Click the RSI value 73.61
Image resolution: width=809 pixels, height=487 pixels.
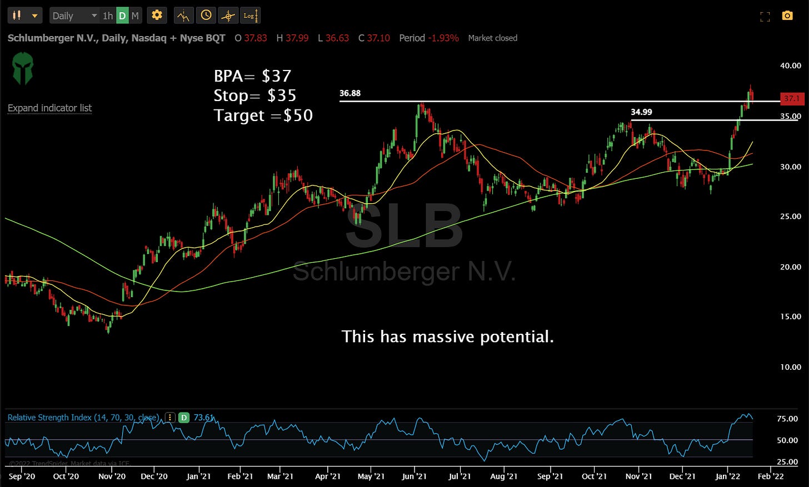(x=203, y=418)
